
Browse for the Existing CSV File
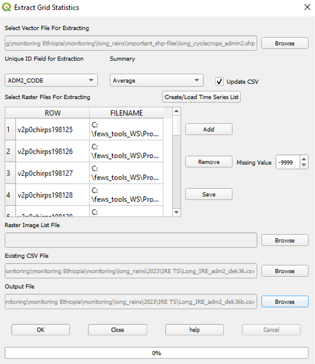pyautogui.click(x=285, y=271)
